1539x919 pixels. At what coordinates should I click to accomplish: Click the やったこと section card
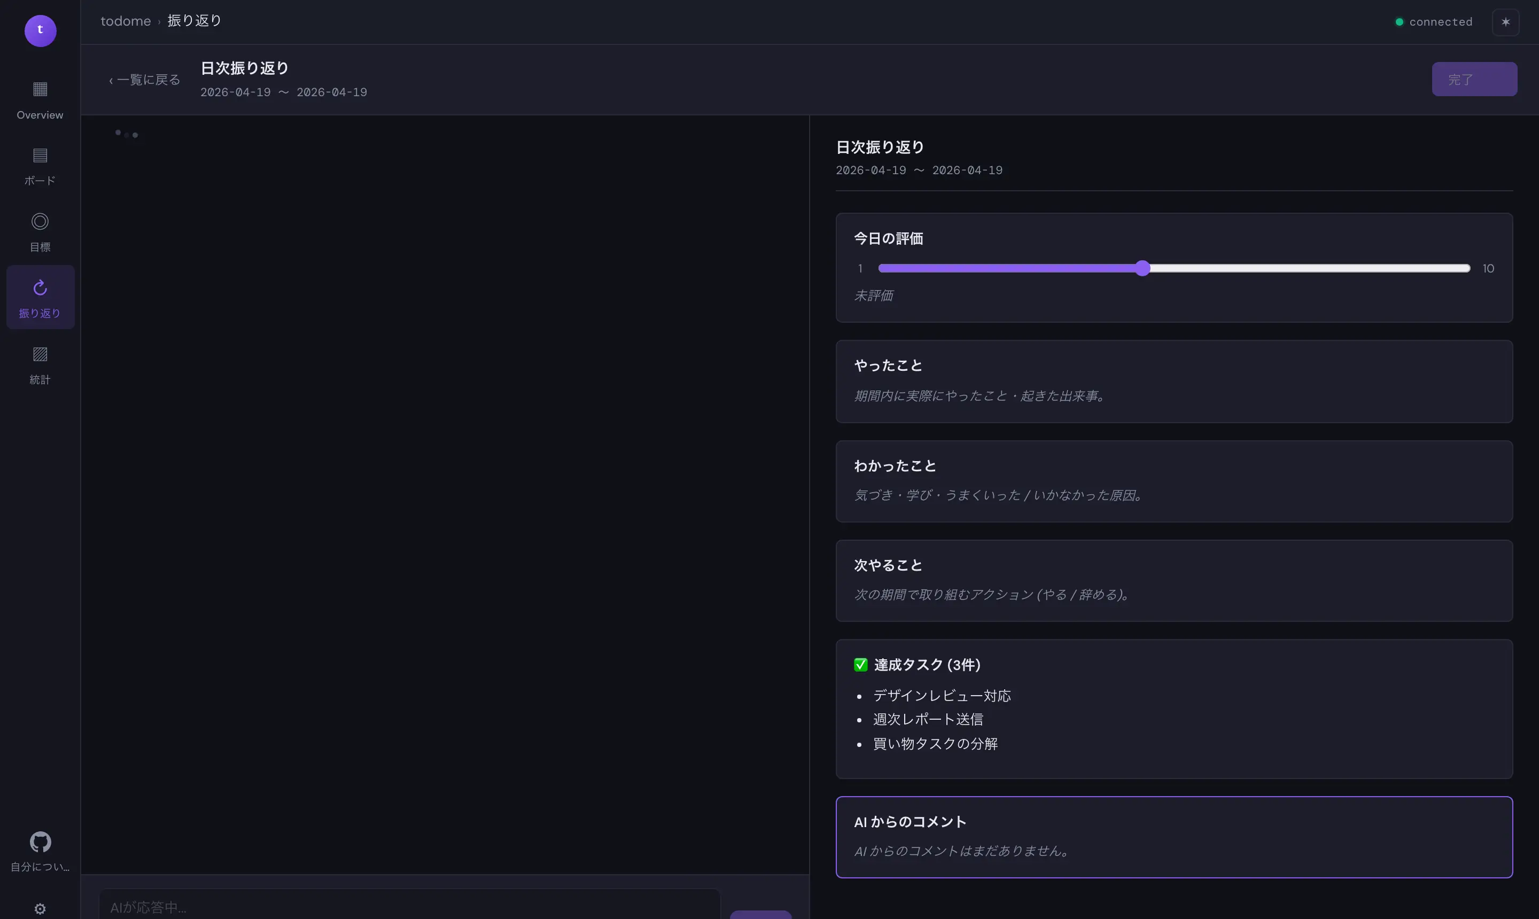1173,381
